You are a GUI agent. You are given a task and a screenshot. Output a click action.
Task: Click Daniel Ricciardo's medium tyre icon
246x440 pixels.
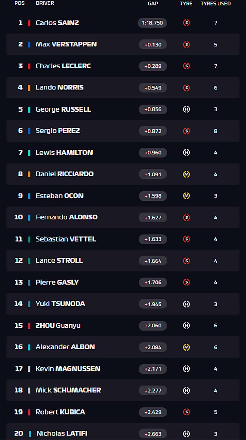pos(186,174)
